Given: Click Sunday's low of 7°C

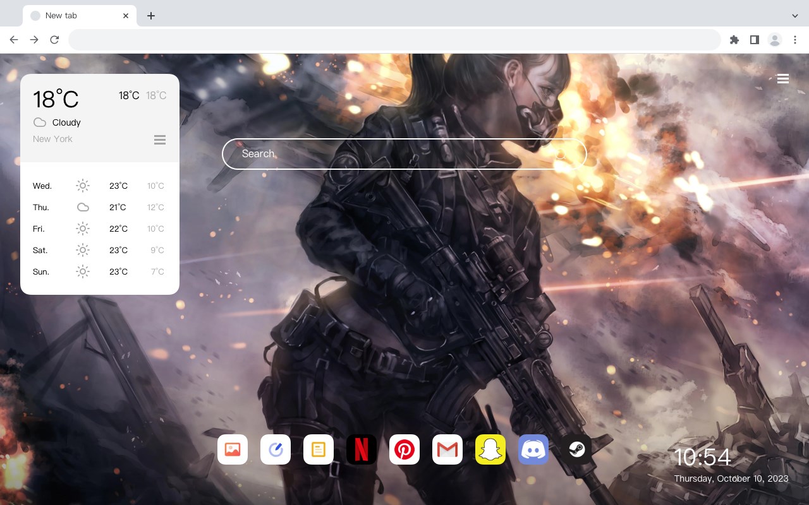Looking at the screenshot, I should click(157, 271).
